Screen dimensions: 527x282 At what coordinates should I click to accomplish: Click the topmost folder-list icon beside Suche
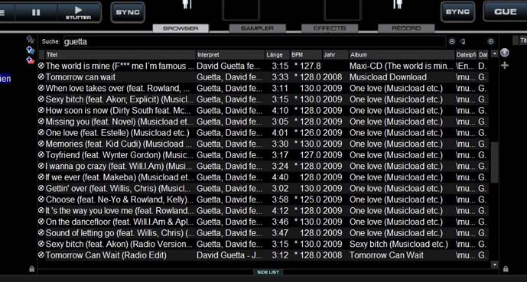pyautogui.click(x=31, y=40)
